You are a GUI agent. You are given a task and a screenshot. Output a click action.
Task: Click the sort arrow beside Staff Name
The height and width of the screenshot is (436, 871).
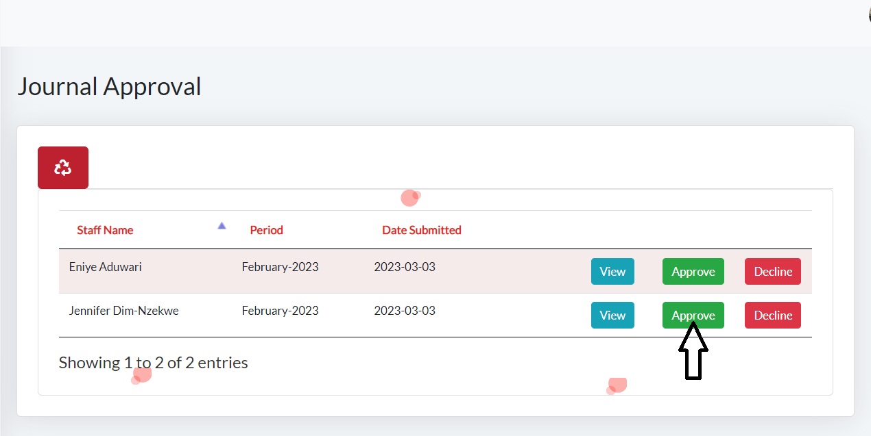point(222,226)
